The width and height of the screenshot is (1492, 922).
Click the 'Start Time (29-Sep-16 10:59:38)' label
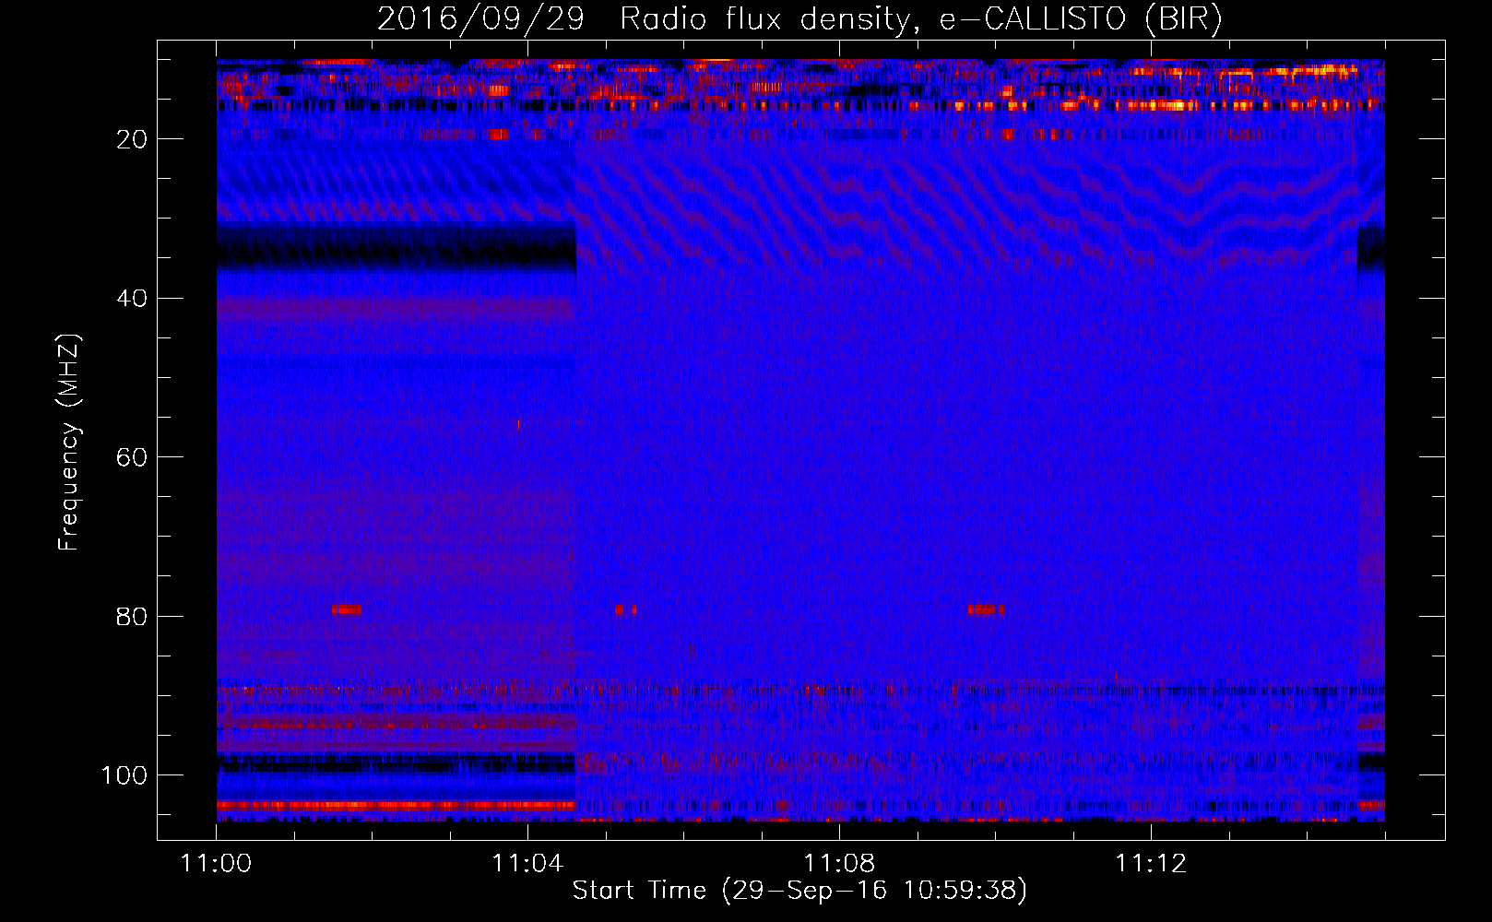point(799,891)
